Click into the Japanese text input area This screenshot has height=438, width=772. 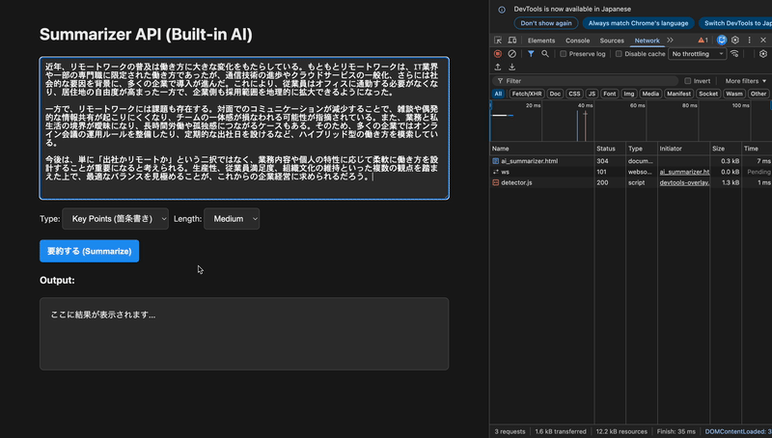244,128
